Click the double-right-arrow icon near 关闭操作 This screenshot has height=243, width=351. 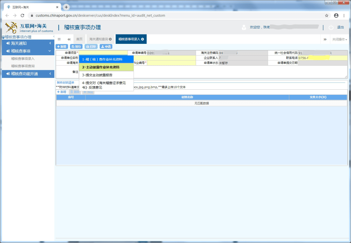point(325,39)
